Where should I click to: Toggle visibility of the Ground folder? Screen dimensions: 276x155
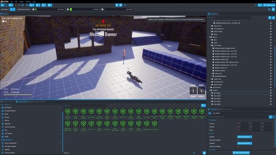[271, 90]
